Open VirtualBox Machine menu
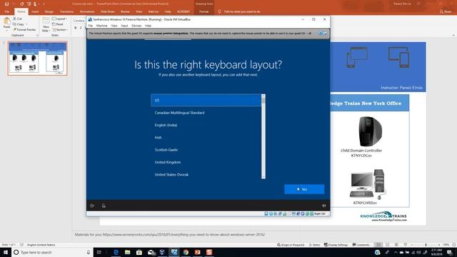Screen dimensions: 457x257 tap(101, 26)
